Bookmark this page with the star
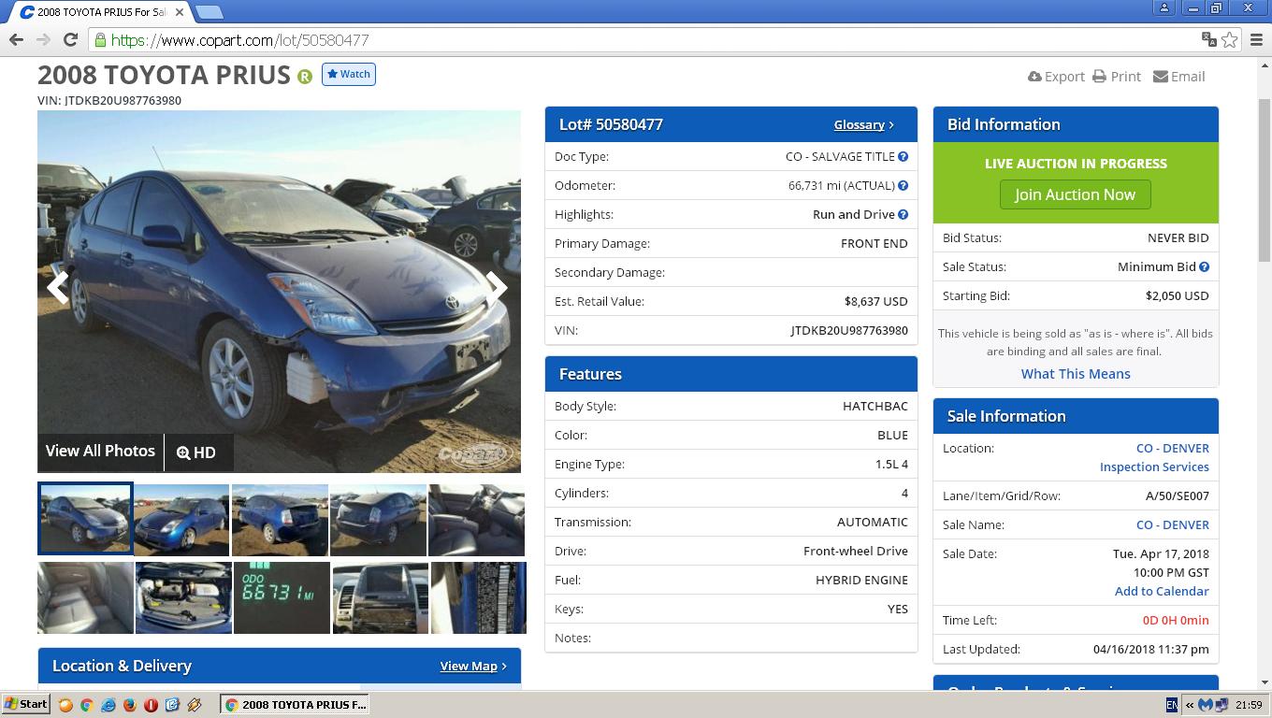This screenshot has width=1272, height=718. (1230, 39)
